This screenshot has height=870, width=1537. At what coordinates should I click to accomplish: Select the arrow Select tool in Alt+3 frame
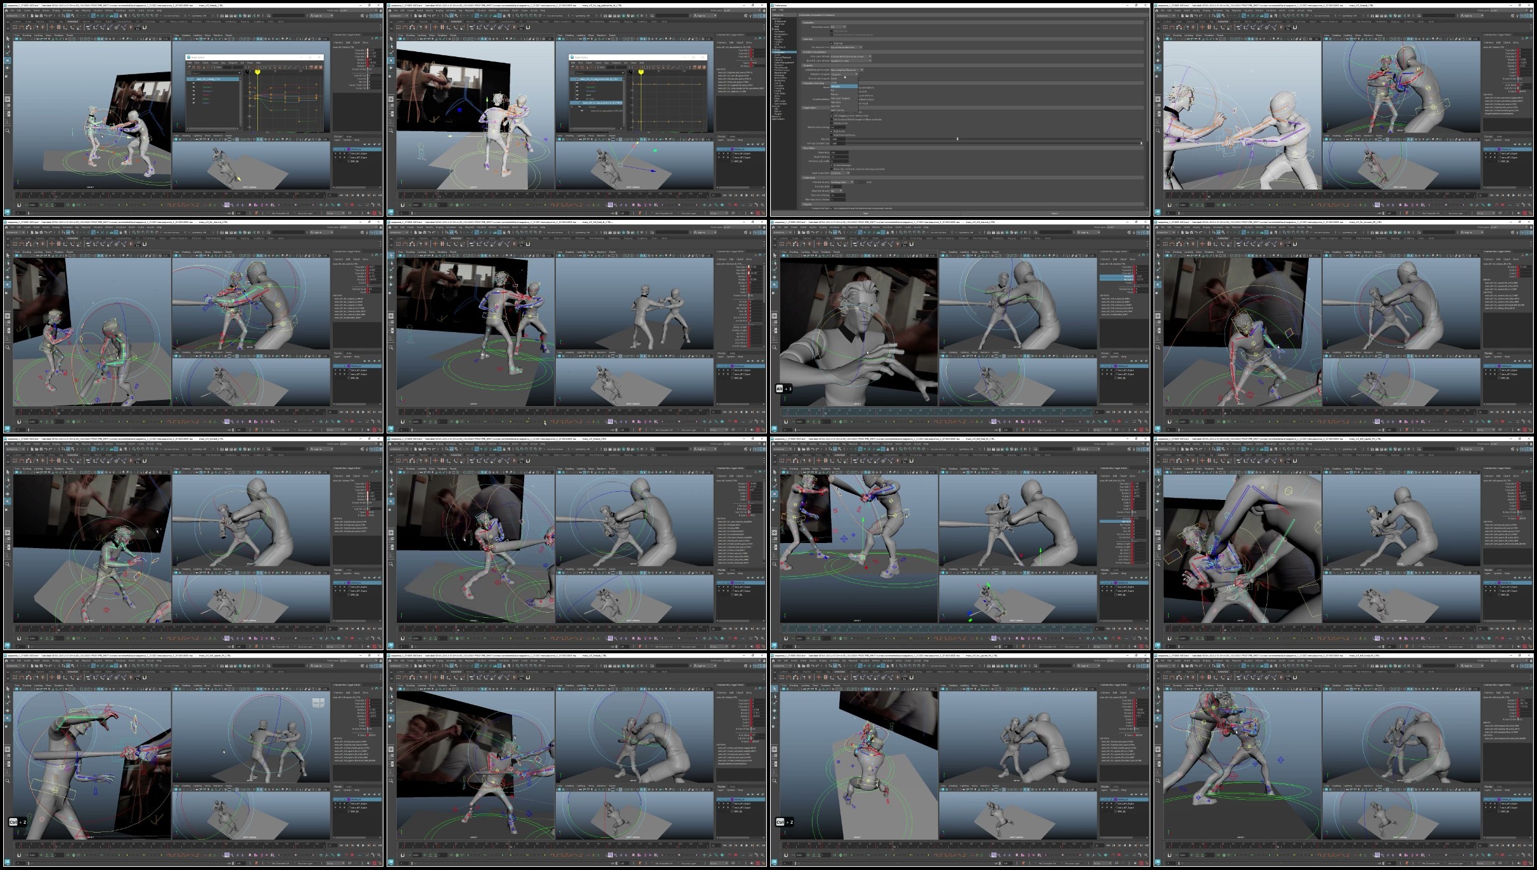pyautogui.click(x=775, y=255)
